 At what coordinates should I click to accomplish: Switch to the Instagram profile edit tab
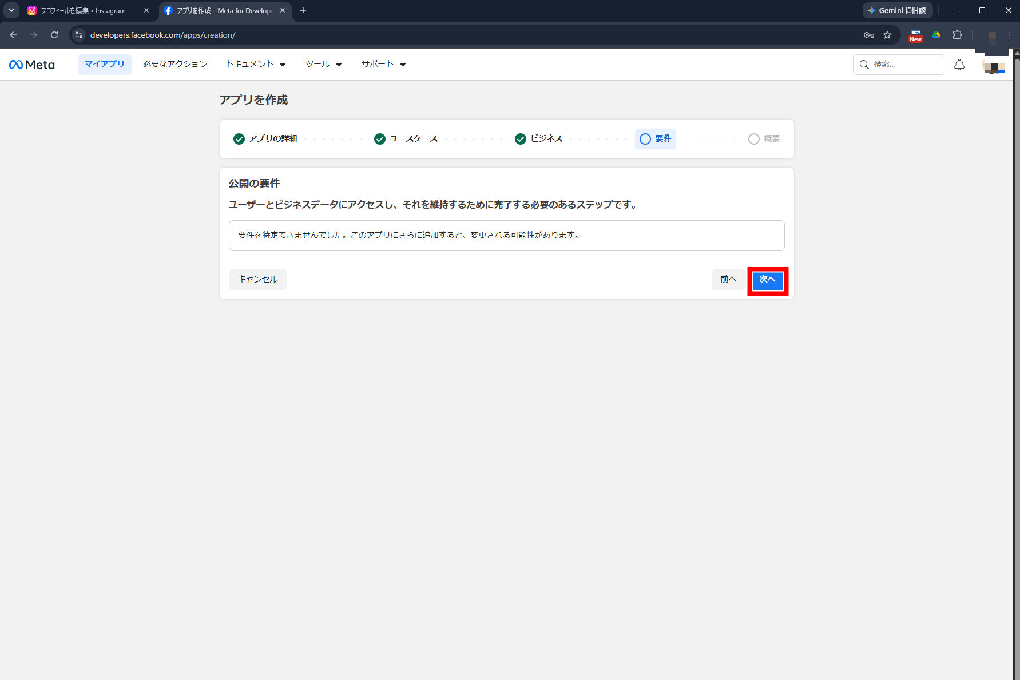(84, 10)
